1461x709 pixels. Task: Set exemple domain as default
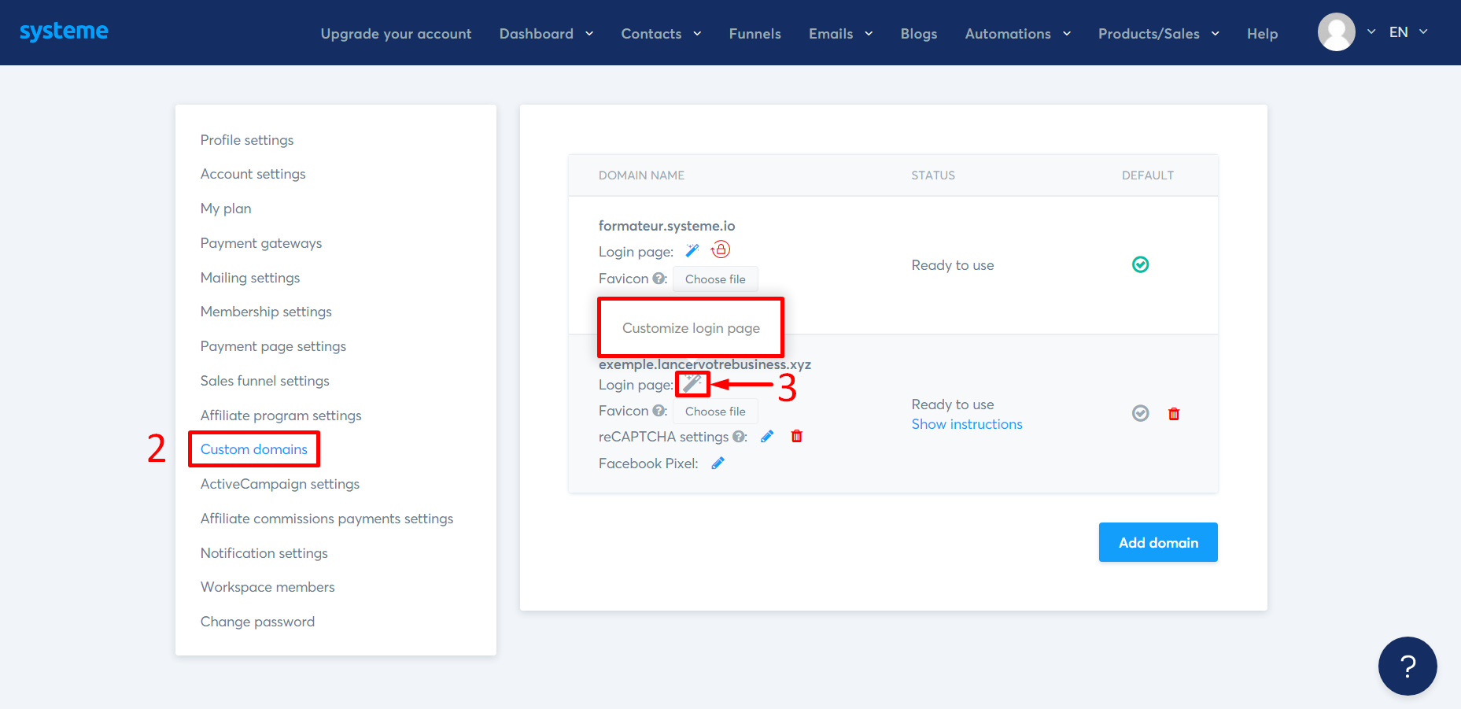(1140, 412)
